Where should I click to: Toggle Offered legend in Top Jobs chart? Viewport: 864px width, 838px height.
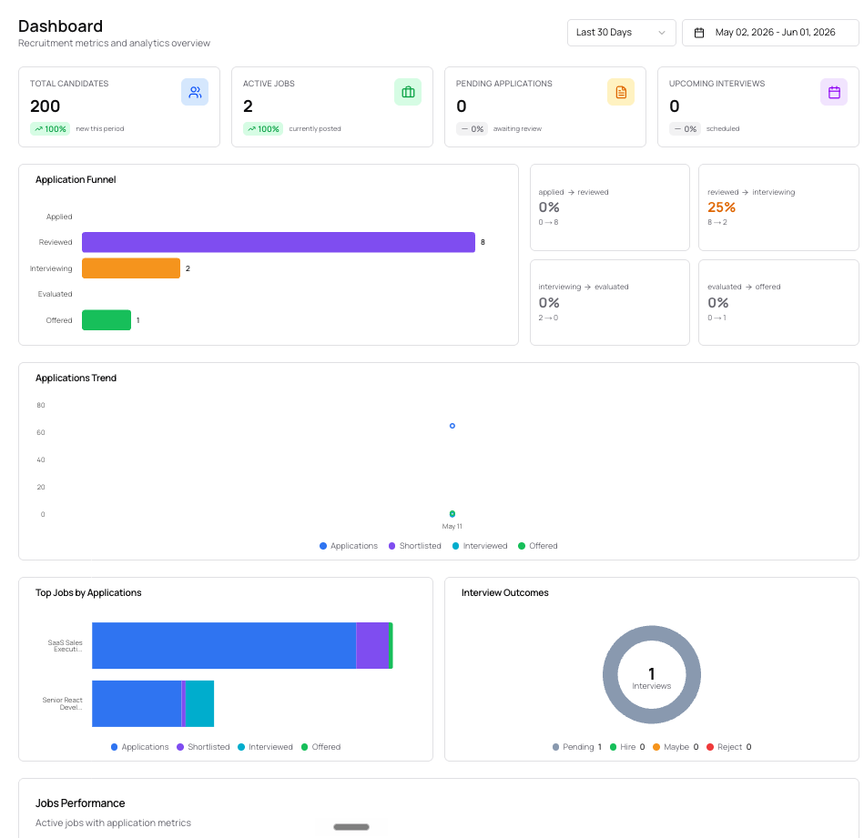coord(320,747)
